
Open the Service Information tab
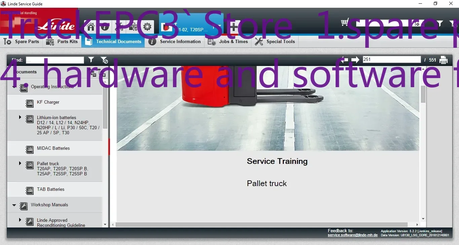point(175,42)
